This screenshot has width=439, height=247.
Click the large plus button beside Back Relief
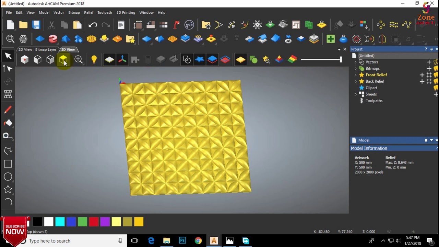click(422, 81)
